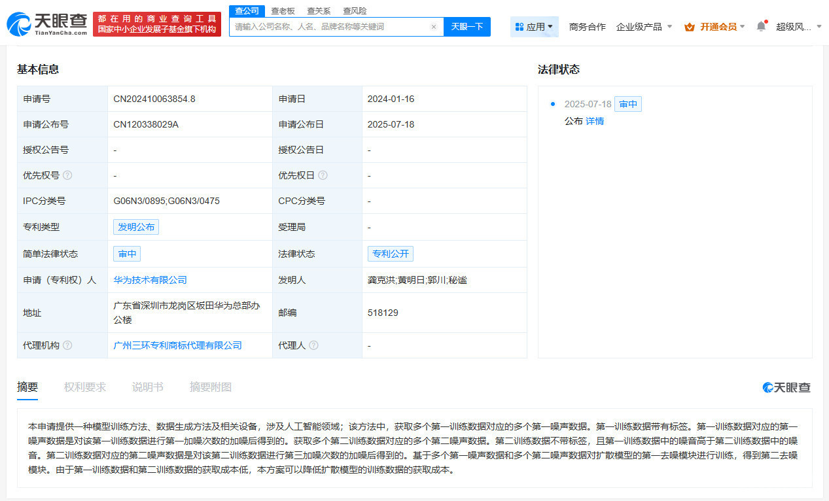
Task: Click the grid icon in 应用 button
Action: 520,27
